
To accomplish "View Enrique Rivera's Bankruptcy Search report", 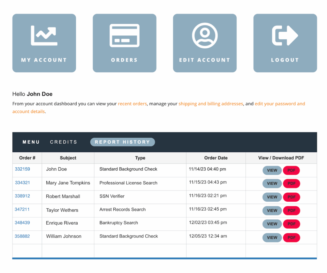I will (272, 224).
